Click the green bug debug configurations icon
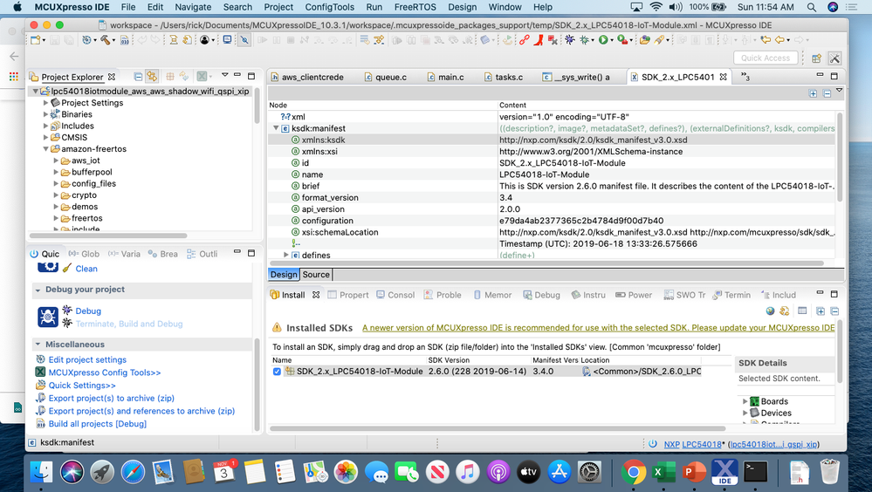 click(x=585, y=40)
